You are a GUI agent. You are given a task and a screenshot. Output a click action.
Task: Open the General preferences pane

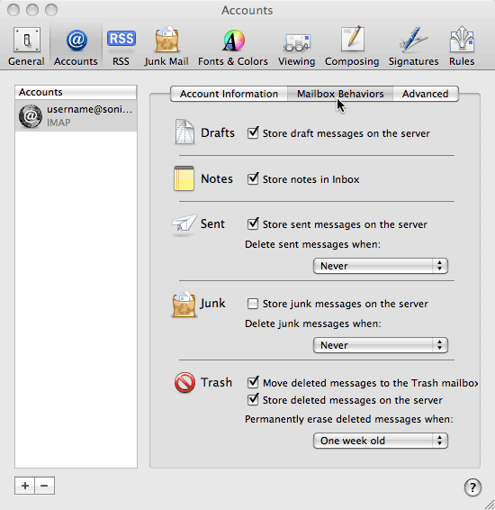tap(26, 46)
